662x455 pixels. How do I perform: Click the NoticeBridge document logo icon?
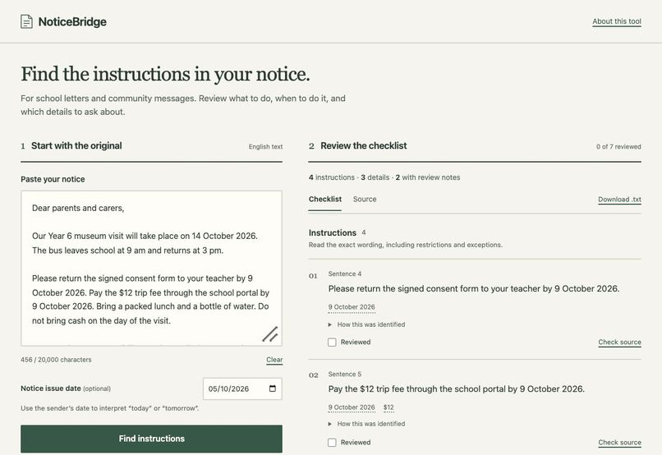click(x=26, y=21)
